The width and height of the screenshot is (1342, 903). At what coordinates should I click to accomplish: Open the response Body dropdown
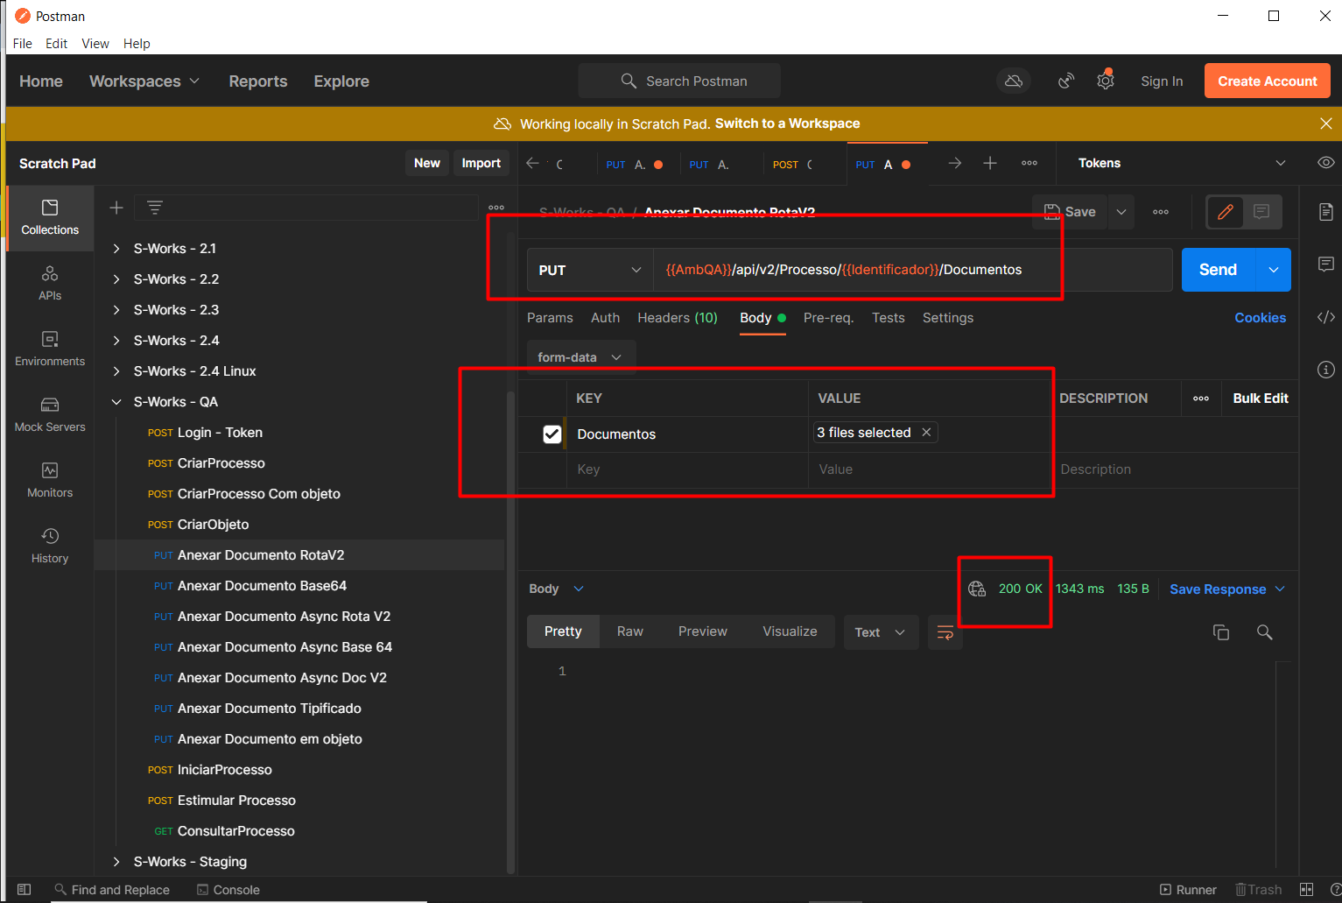coord(556,589)
